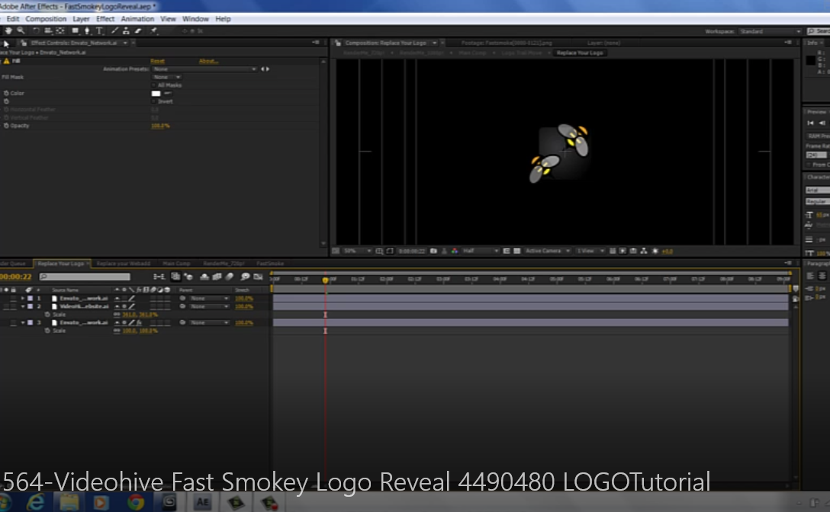This screenshot has height=512, width=830.
Task: Toggle Scale constrain-proportions link on layer 3
Action: (x=117, y=331)
